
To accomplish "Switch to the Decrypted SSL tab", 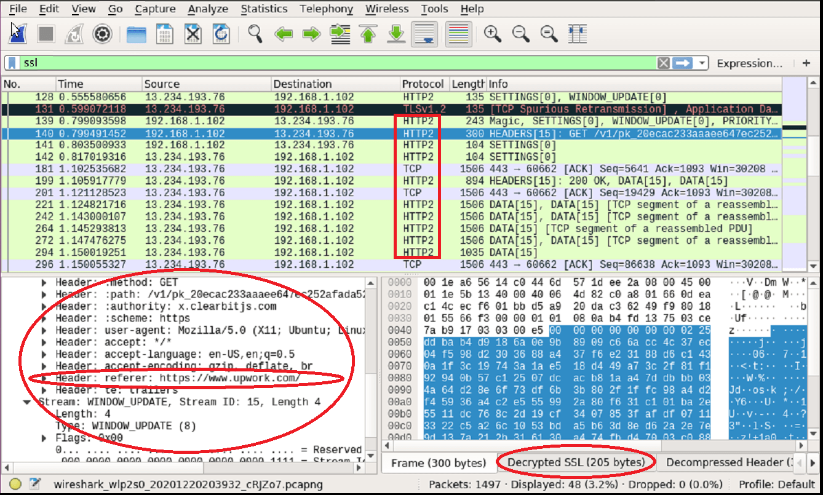I will [x=577, y=462].
